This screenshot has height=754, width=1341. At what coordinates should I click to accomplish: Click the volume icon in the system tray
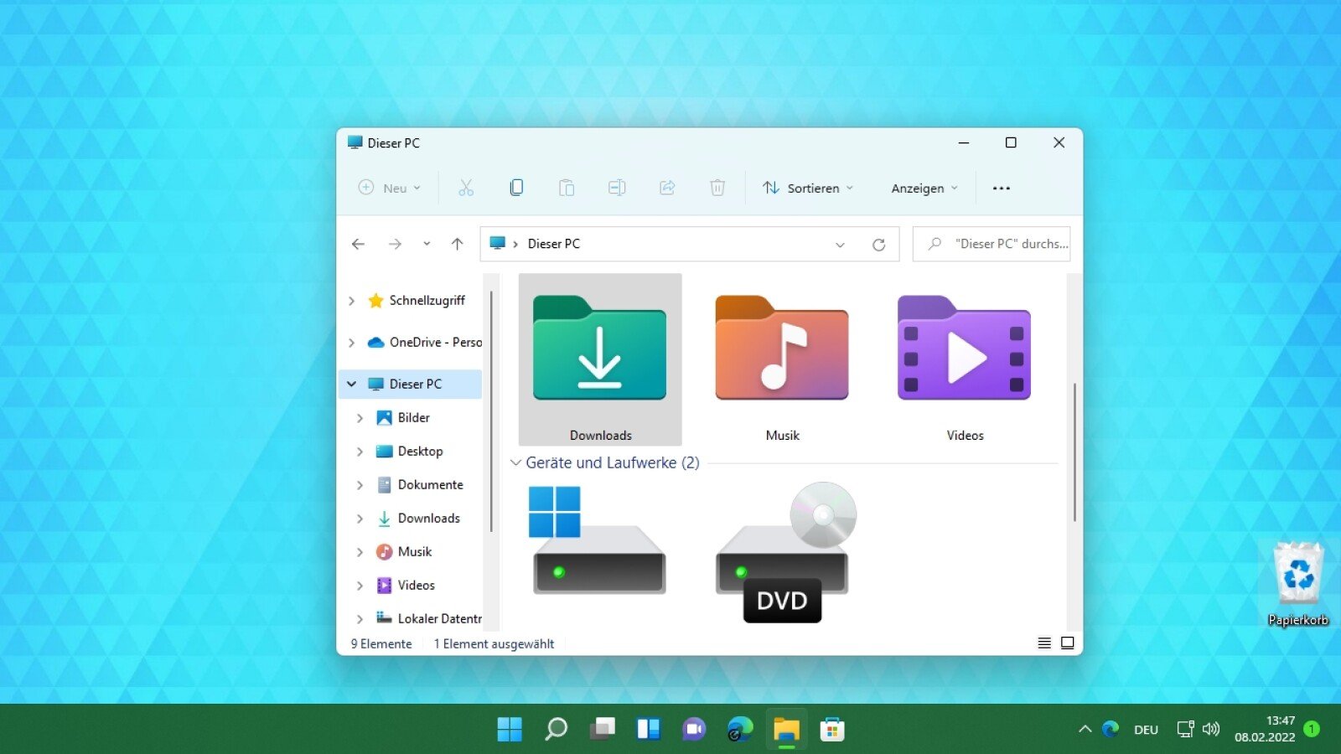click(1210, 729)
